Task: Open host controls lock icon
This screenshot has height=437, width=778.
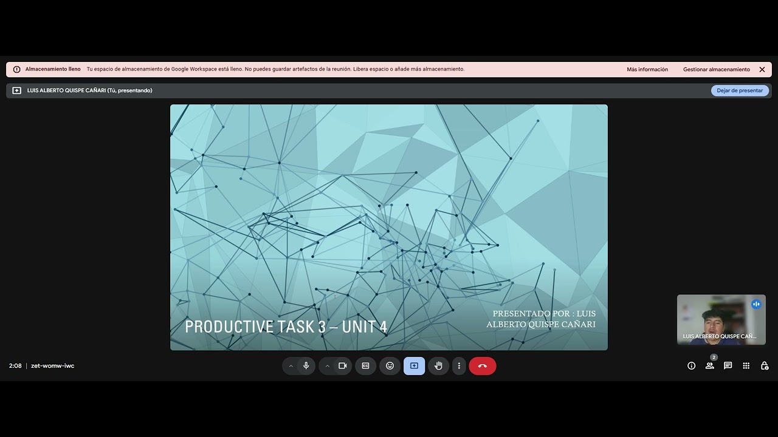Action: point(765,366)
